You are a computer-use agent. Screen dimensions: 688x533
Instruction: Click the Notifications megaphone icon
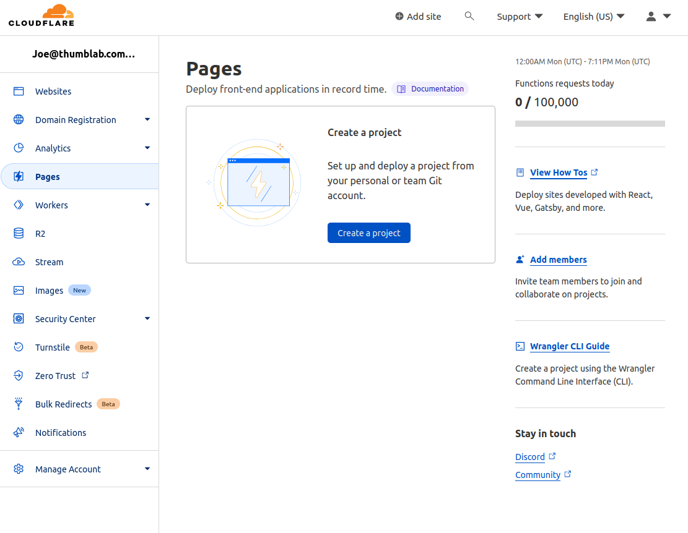[19, 432]
